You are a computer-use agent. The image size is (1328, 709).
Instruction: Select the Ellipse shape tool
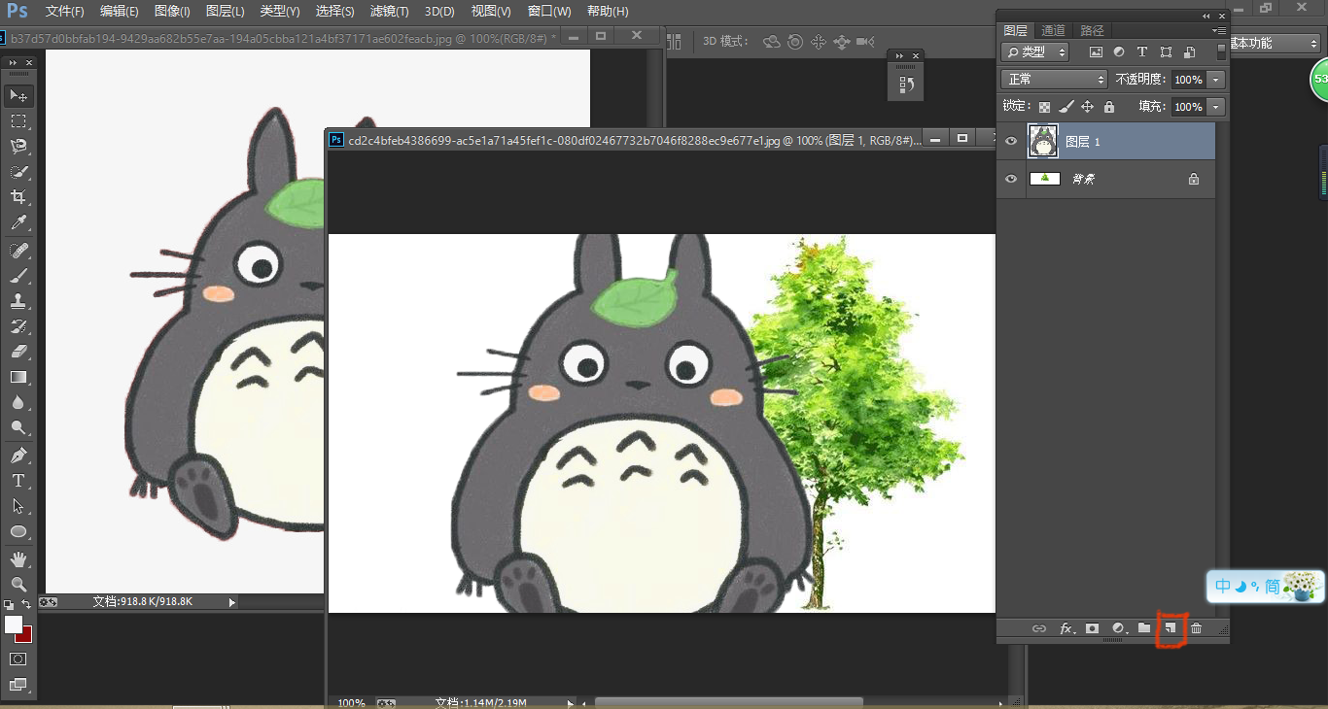tap(18, 531)
